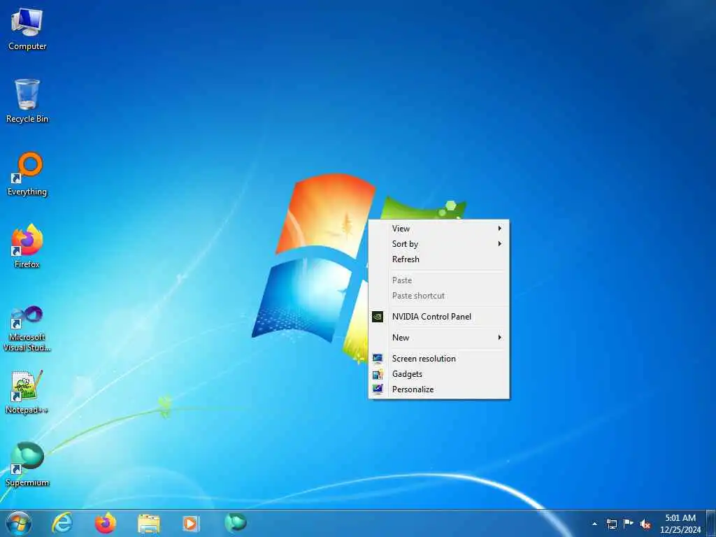Screen dimensions: 716x537
Task: Expand the View submenu
Action: (x=439, y=229)
